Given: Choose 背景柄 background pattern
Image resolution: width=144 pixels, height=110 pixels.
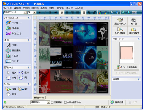Looking at the screenshot, I should [x=12, y=28].
